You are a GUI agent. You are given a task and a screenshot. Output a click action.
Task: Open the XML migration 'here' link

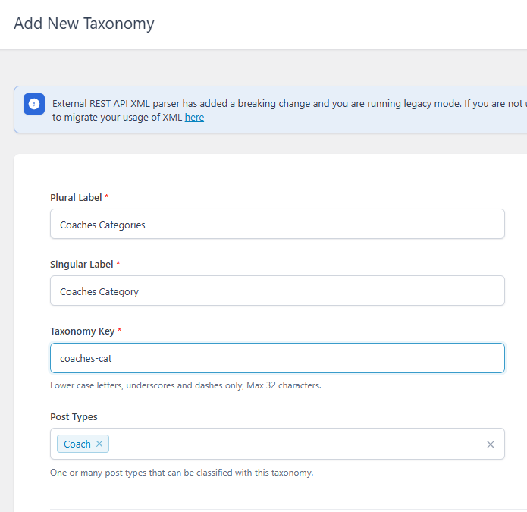(194, 118)
